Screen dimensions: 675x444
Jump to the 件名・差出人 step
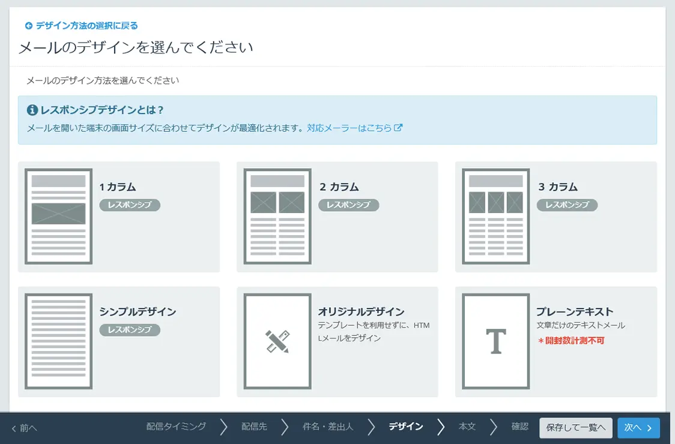[x=328, y=427]
